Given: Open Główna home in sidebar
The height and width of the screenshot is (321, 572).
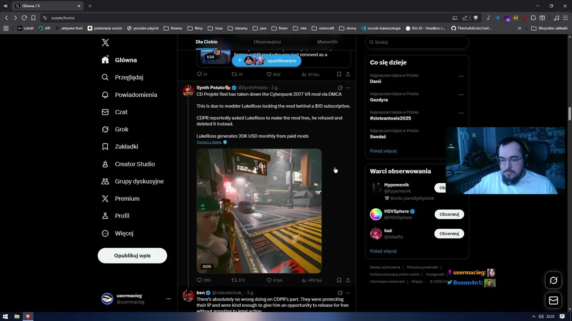Looking at the screenshot, I should point(119,60).
